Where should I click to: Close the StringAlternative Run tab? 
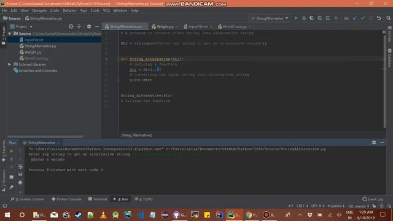coord(58,142)
